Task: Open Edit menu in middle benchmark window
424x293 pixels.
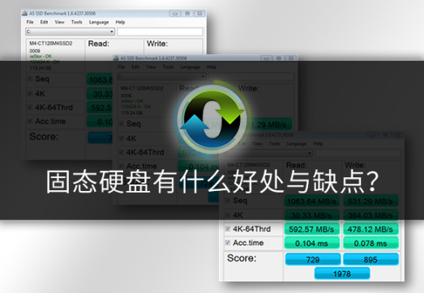Action: [135, 67]
